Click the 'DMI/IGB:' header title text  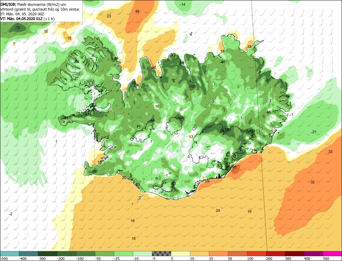point(8,4)
